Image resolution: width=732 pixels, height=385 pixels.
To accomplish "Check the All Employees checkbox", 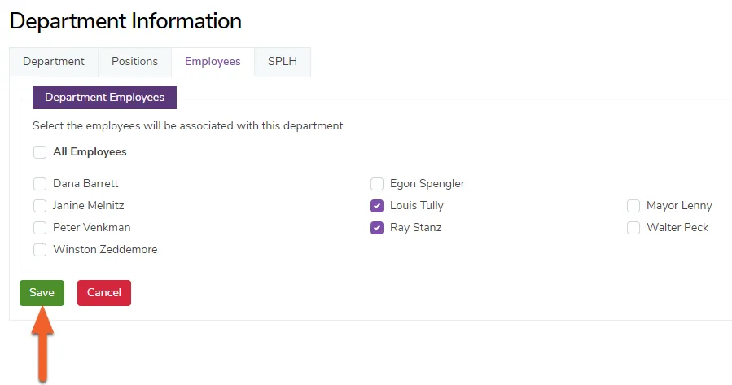I will (x=40, y=152).
